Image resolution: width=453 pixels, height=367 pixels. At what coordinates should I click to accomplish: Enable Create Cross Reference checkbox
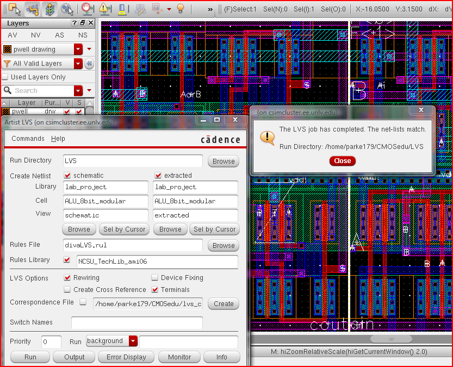tap(67, 290)
